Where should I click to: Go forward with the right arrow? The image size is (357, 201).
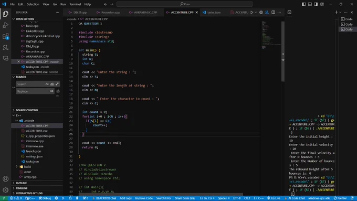pyautogui.click(x=112, y=4)
